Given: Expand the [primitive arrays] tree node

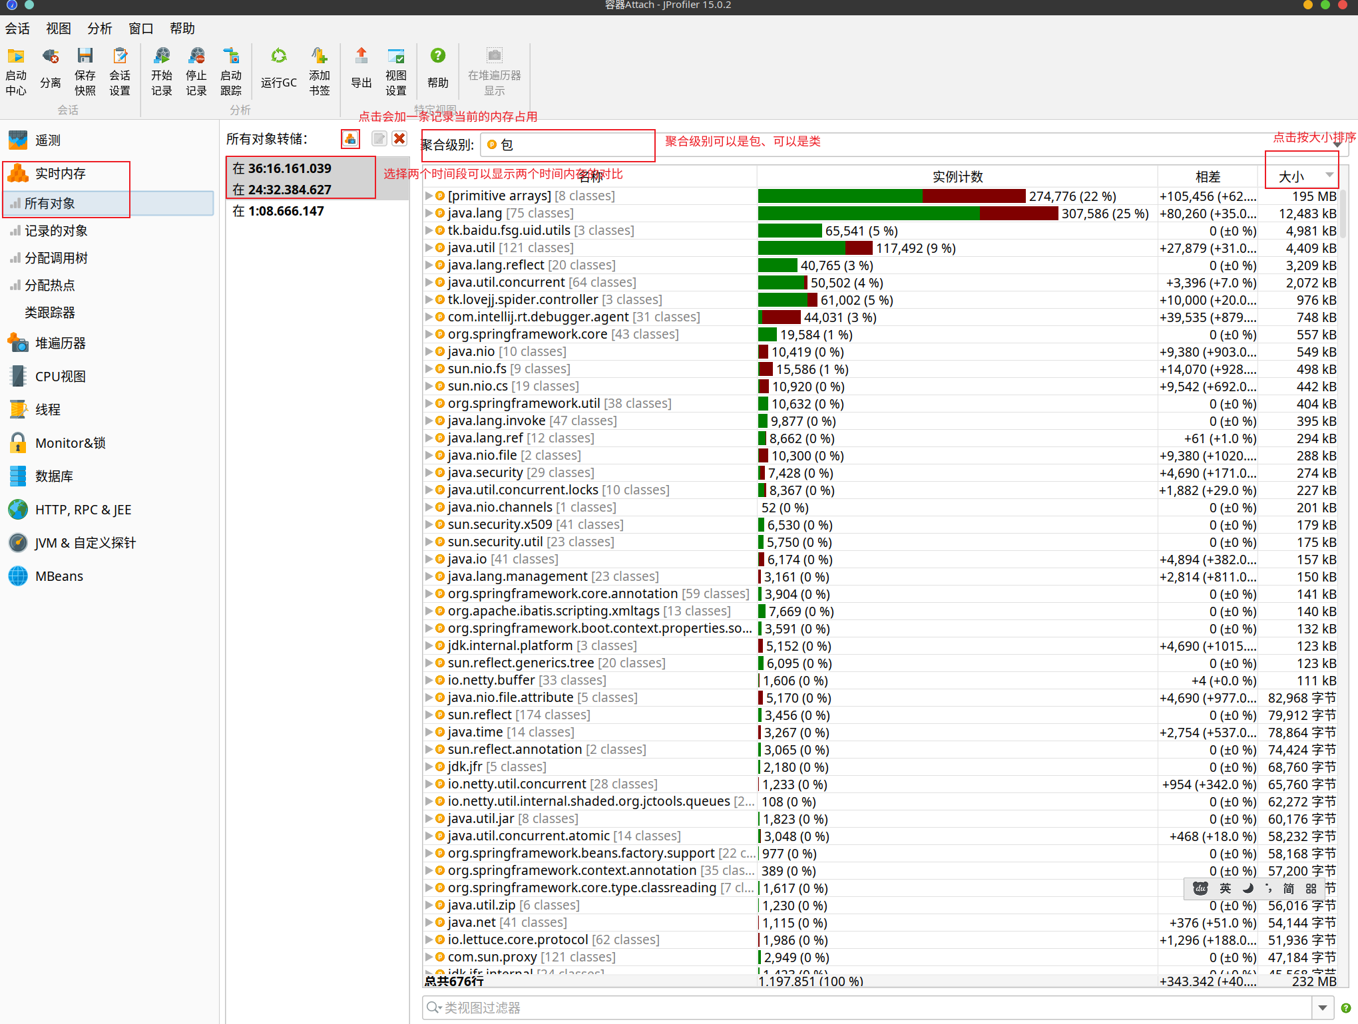Looking at the screenshot, I should click(x=429, y=196).
